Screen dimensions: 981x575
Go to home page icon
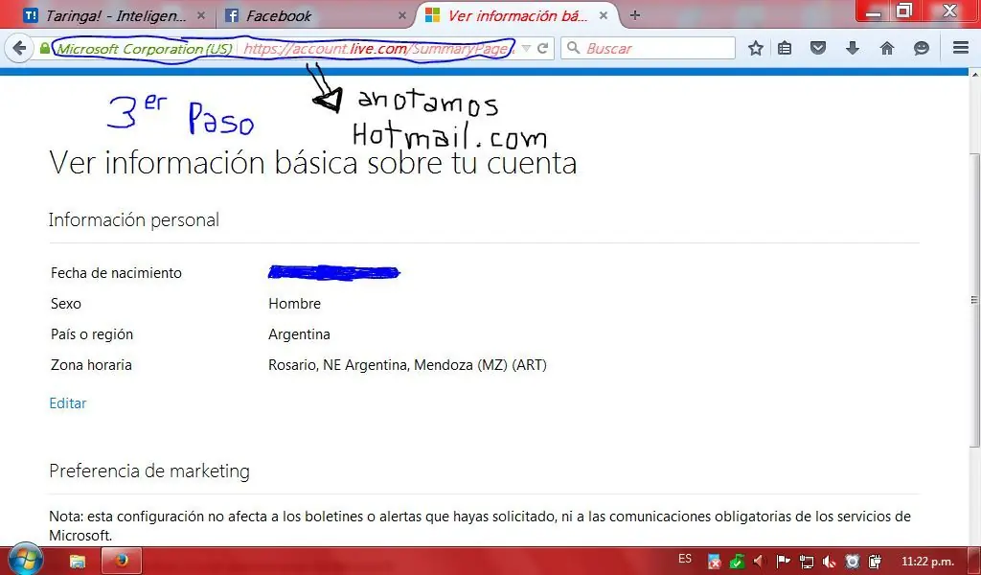point(886,48)
